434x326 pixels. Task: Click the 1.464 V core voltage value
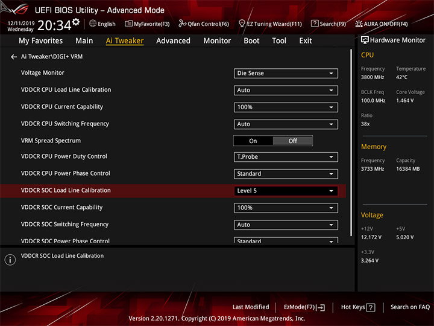[x=404, y=101]
